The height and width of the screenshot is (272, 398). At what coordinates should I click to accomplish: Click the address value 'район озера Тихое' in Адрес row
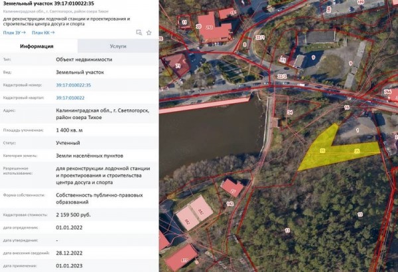(79, 118)
